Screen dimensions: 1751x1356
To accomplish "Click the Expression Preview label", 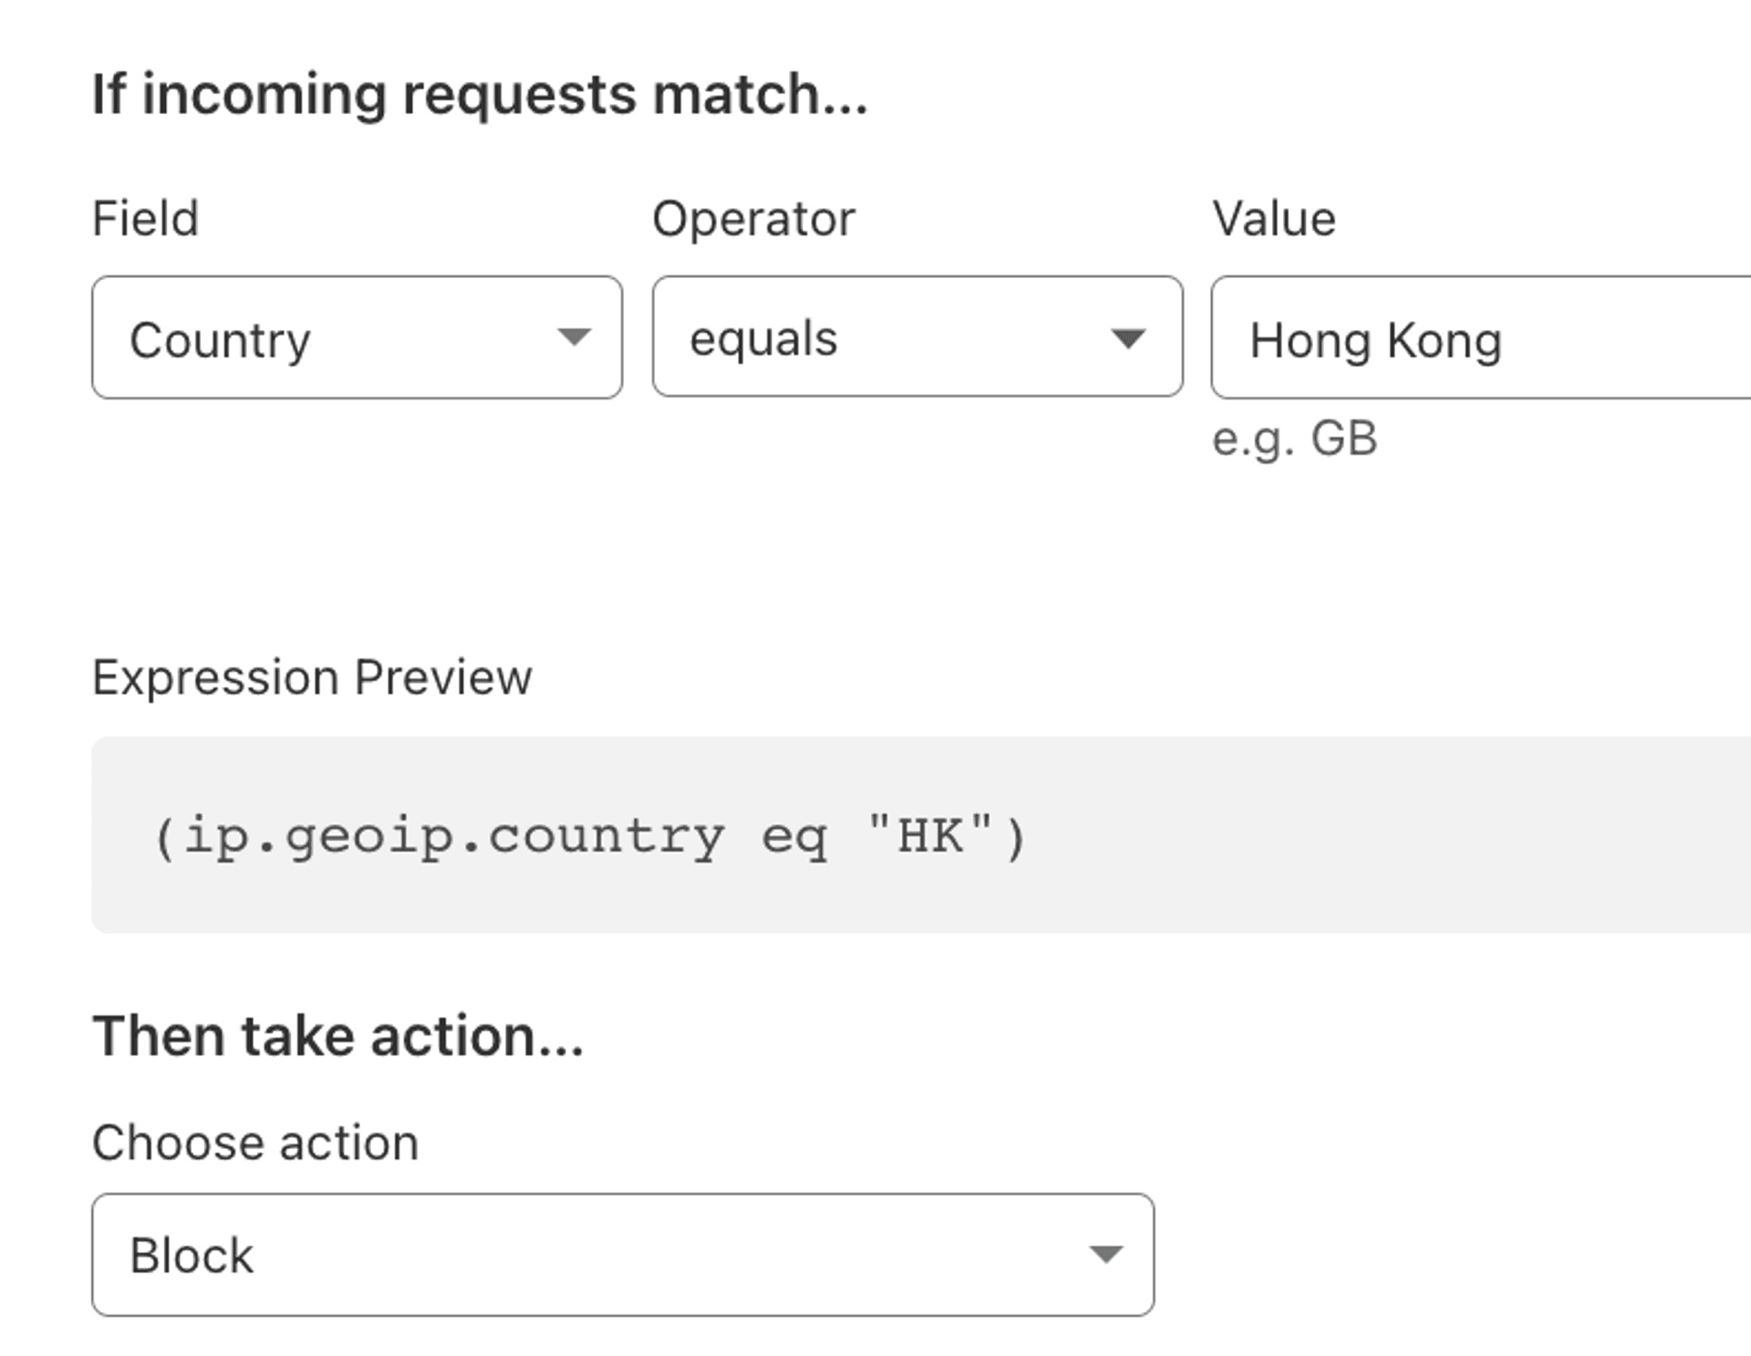I will pyautogui.click(x=312, y=678).
